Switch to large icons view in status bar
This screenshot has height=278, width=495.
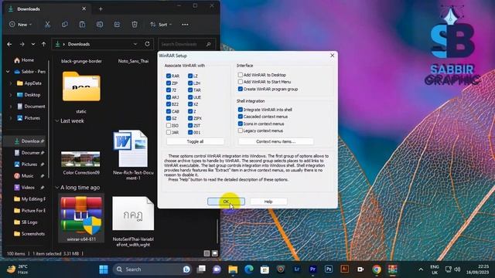215,253
